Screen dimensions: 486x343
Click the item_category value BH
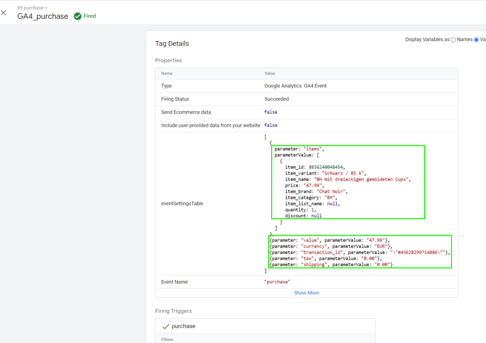click(330, 197)
